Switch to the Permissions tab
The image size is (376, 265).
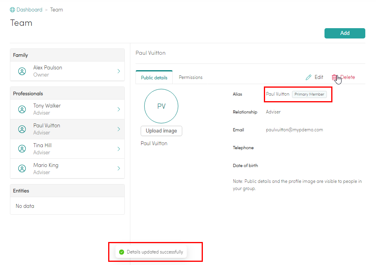[x=191, y=77]
